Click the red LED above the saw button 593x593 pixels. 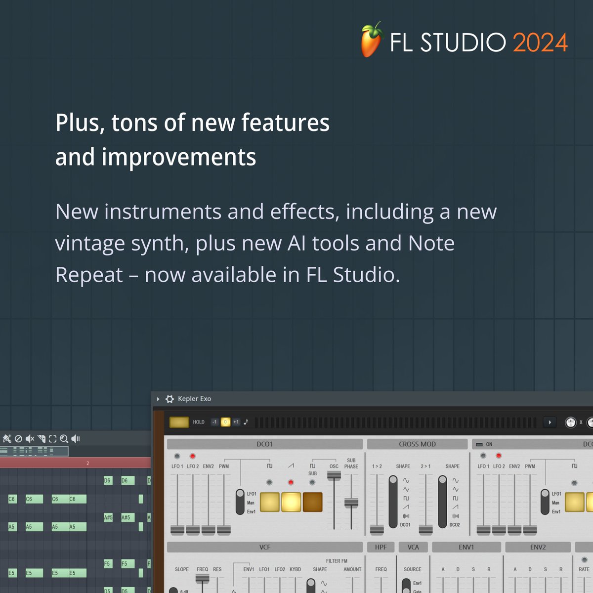pyautogui.click(x=291, y=482)
